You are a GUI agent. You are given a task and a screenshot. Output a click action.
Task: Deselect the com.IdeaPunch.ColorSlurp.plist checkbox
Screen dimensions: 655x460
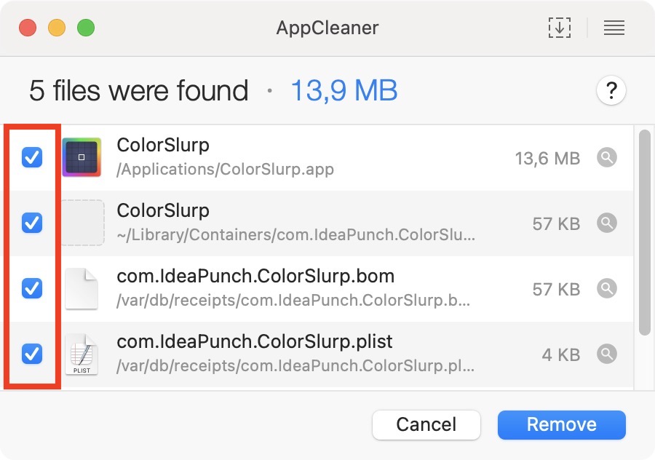coord(32,354)
